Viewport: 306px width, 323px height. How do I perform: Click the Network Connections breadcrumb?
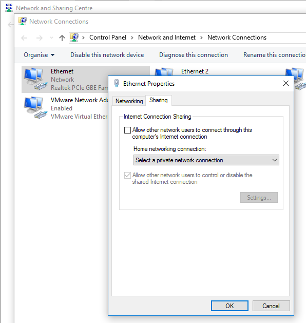[237, 37]
